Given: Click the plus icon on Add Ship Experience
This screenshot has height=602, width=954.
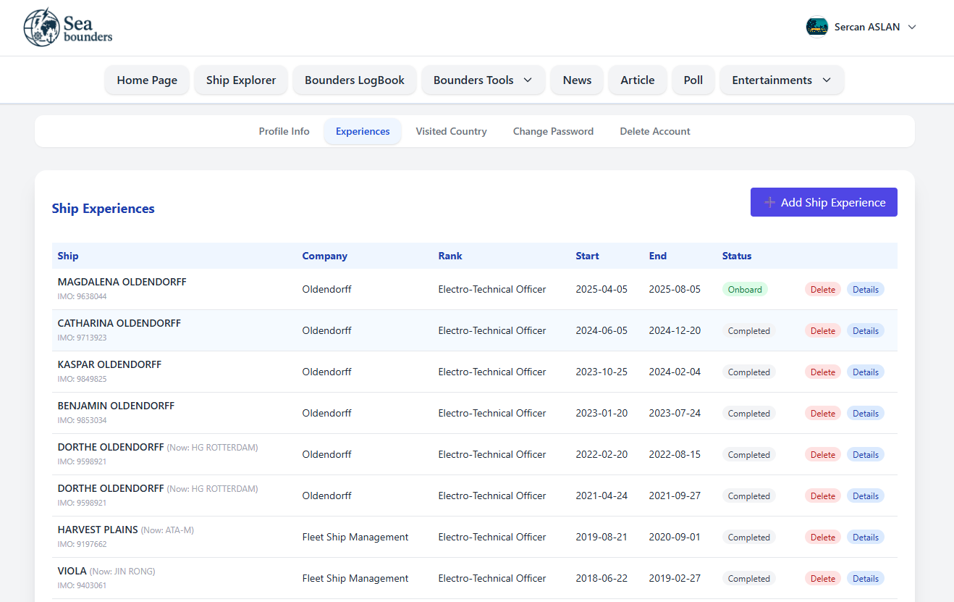Looking at the screenshot, I should tap(770, 203).
